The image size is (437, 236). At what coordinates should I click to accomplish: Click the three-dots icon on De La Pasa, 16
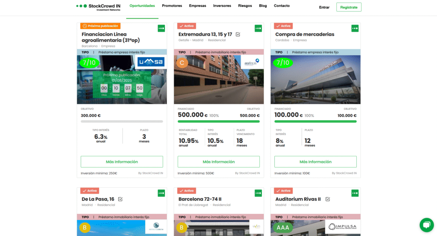click(161, 193)
